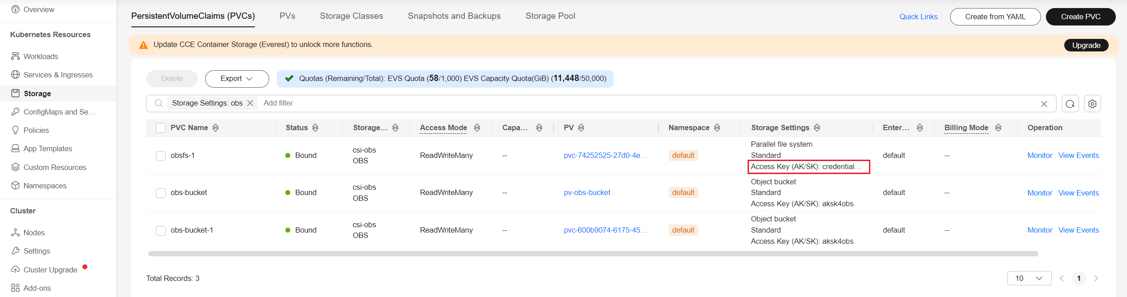Open the Export dropdown
The image size is (1127, 297).
[x=237, y=79]
